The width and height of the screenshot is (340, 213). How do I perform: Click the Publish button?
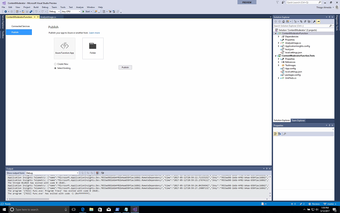125,67
